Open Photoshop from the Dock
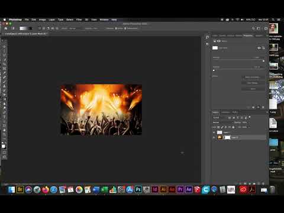 click(138, 189)
